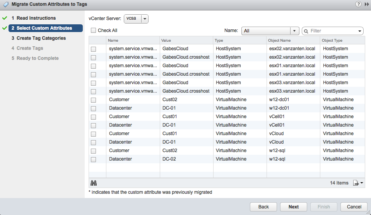This screenshot has width=371, height=215.
Task: Open the Filter options dropdown arrow
Action: pos(360,31)
